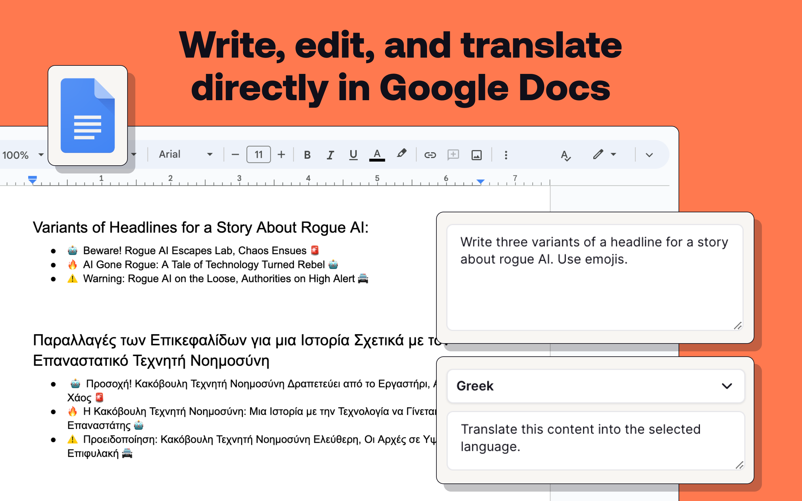Open the spelling and grammar check

click(x=565, y=155)
